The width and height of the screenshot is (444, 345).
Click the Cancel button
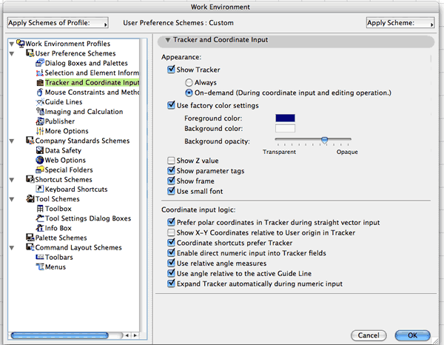(369, 335)
